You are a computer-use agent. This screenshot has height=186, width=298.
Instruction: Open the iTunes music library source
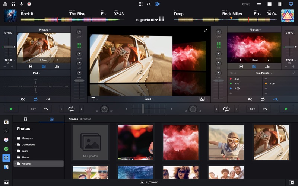(6, 140)
